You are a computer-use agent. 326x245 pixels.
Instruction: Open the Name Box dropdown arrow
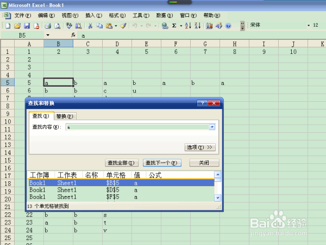[x=48, y=35]
